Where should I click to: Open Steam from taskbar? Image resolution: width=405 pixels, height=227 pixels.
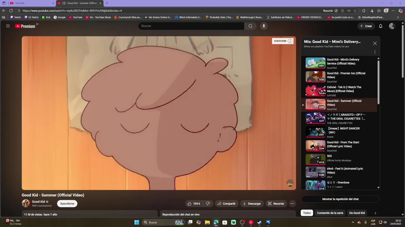pyautogui.click(x=259, y=222)
